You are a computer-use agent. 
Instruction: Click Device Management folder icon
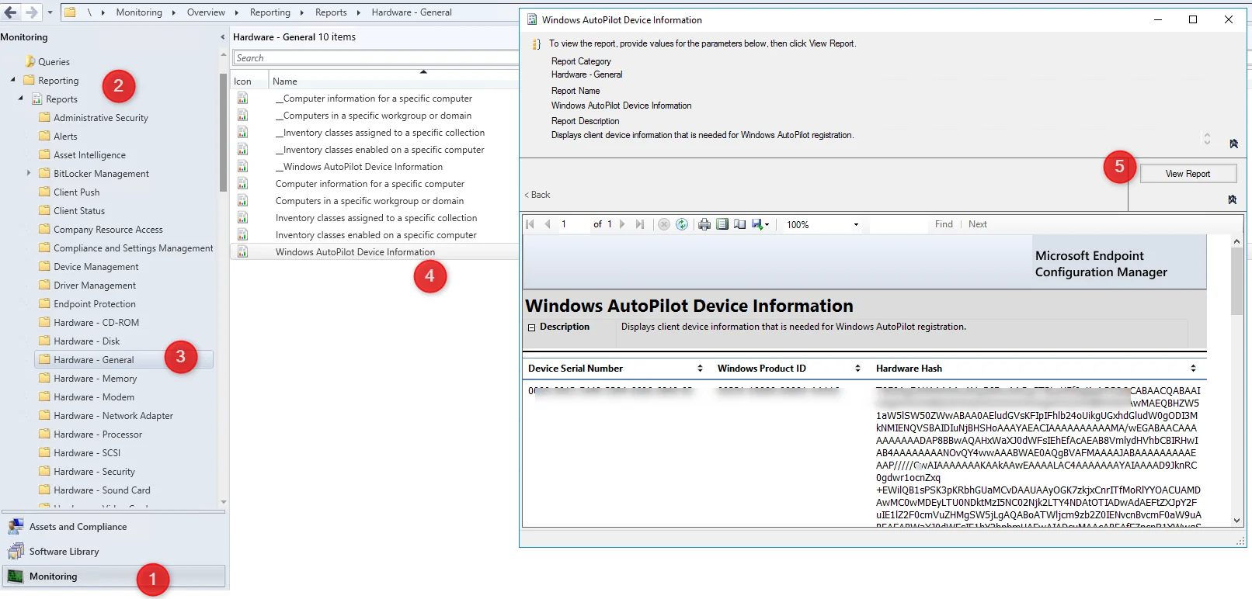pos(44,266)
